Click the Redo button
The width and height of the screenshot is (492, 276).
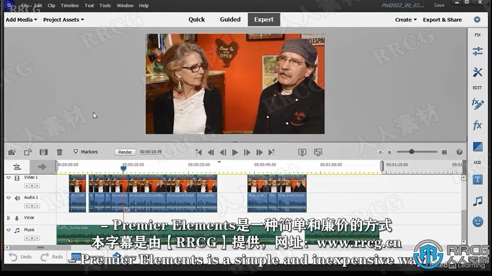click(52, 257)
